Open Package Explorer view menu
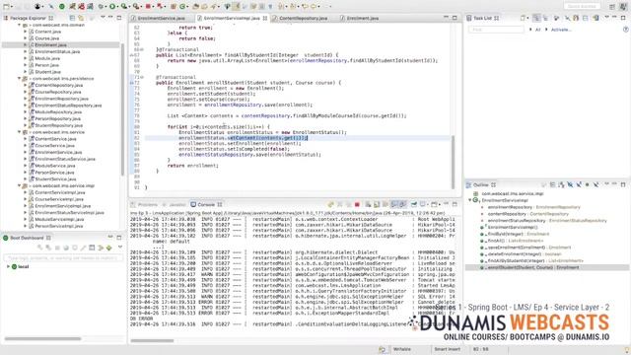 103,18
